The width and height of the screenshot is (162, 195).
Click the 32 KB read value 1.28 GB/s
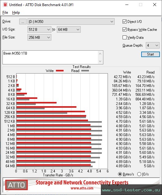point(147,104)
